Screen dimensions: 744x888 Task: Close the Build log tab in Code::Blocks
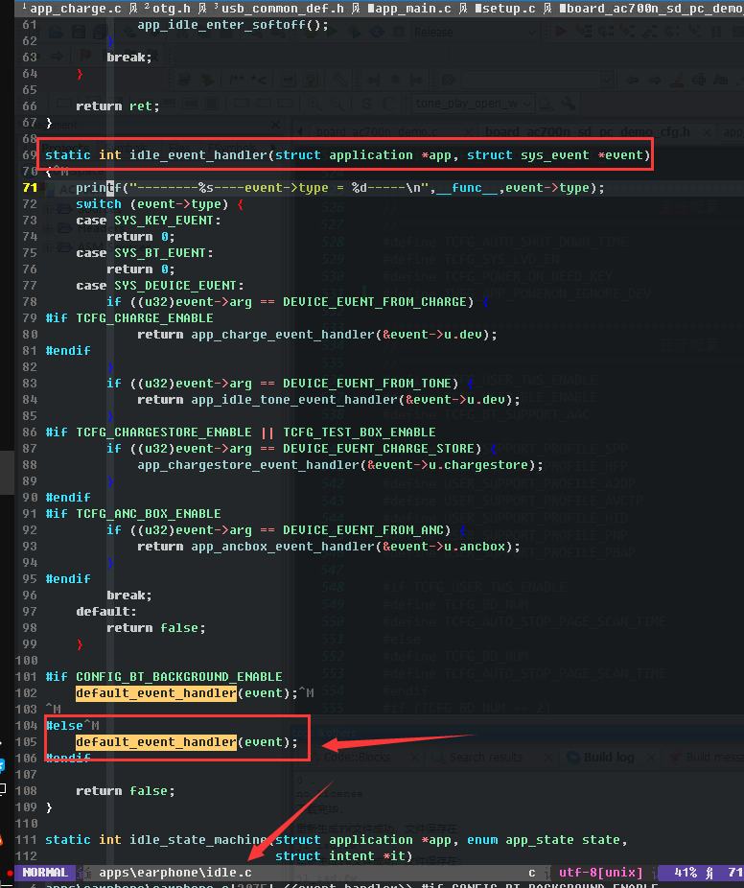[x=652, y=758]
